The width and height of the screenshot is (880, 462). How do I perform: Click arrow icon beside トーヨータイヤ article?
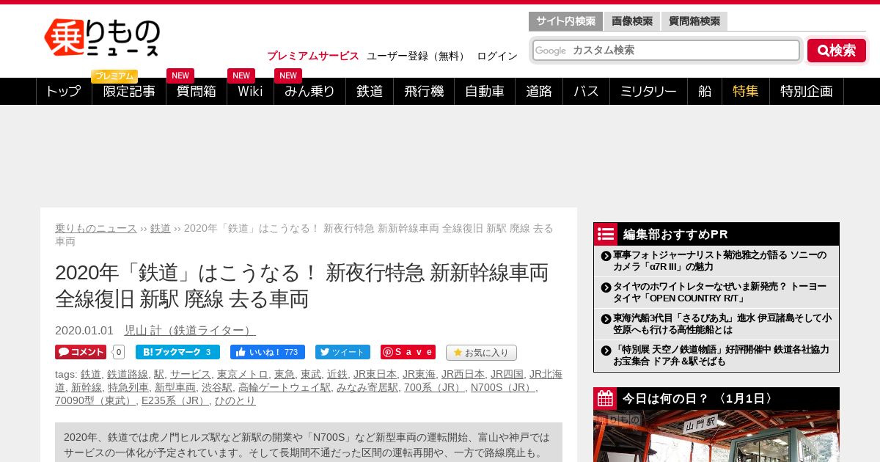click(x=606, y=287)
